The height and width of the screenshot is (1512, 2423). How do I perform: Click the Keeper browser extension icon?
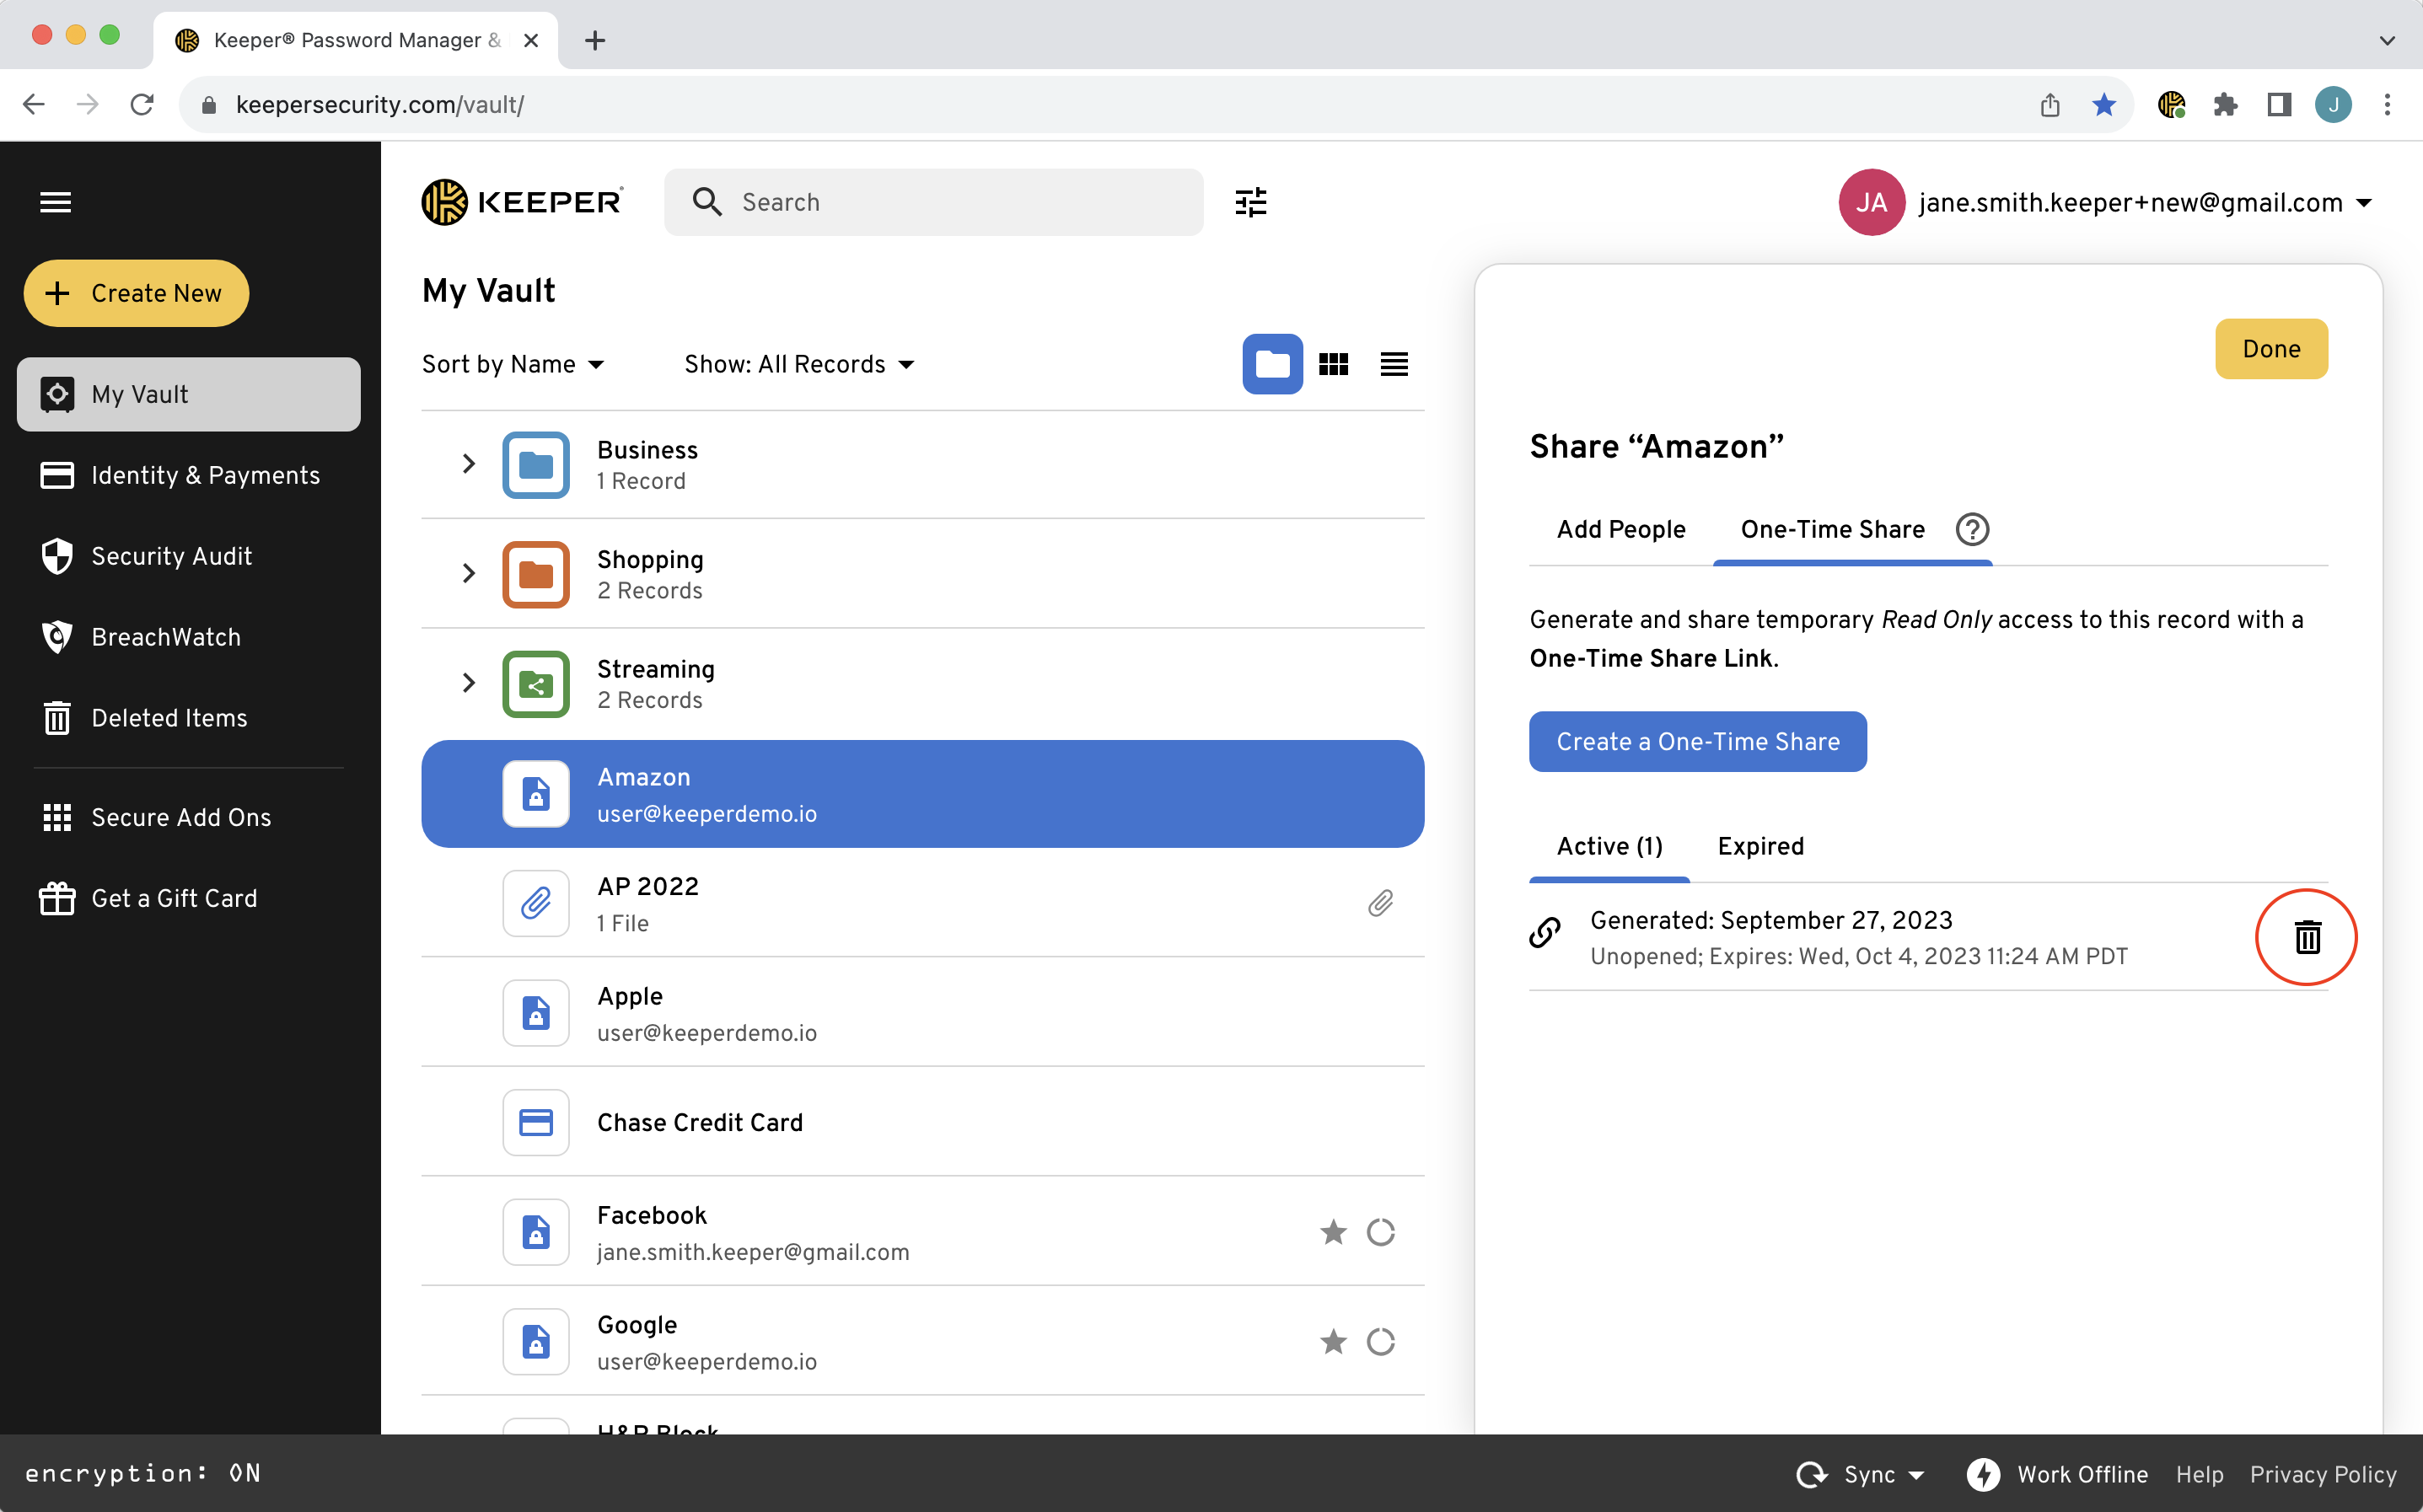2171,104
